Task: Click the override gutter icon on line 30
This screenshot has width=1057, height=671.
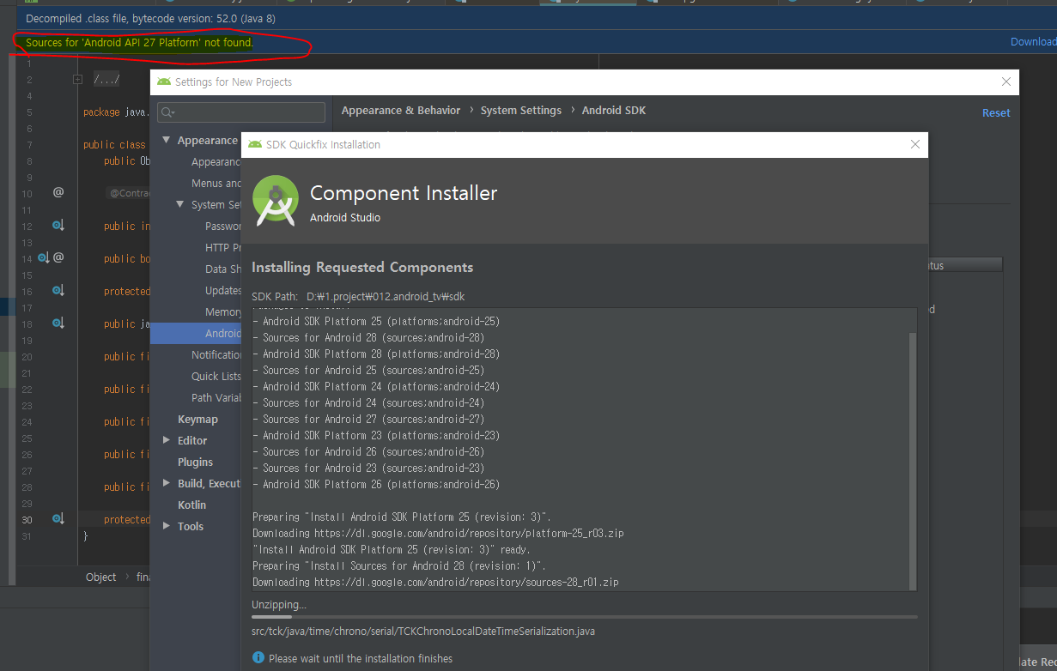Action: click(58, 519)
